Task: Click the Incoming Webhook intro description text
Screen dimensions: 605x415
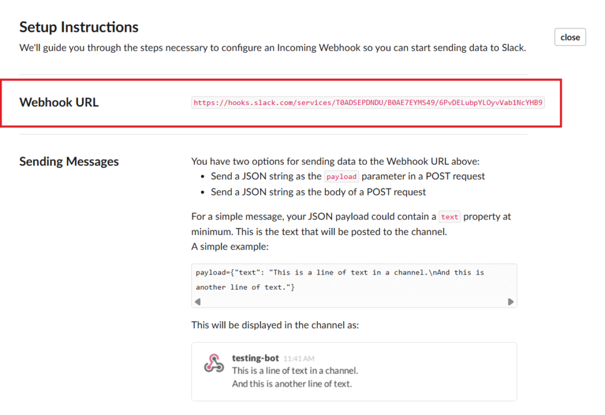Action: coord(272,48)
